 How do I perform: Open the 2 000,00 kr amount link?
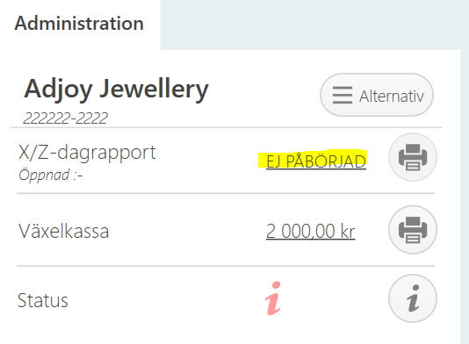tap(311, 232)
